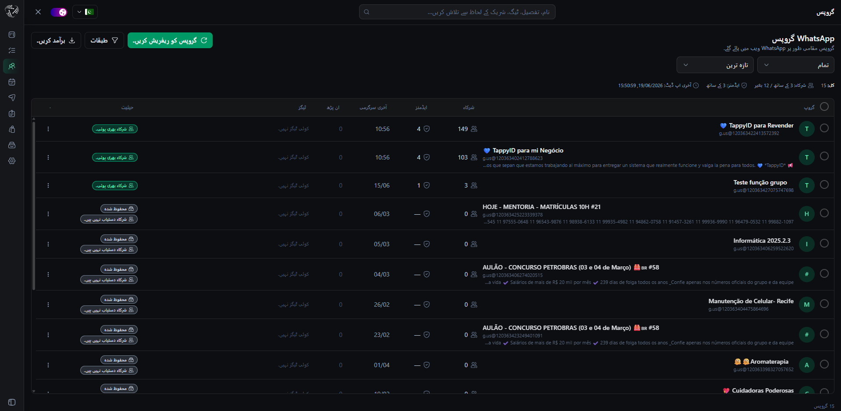Open the three-dot menu for TappyID para Revender

tap(48, 129)
